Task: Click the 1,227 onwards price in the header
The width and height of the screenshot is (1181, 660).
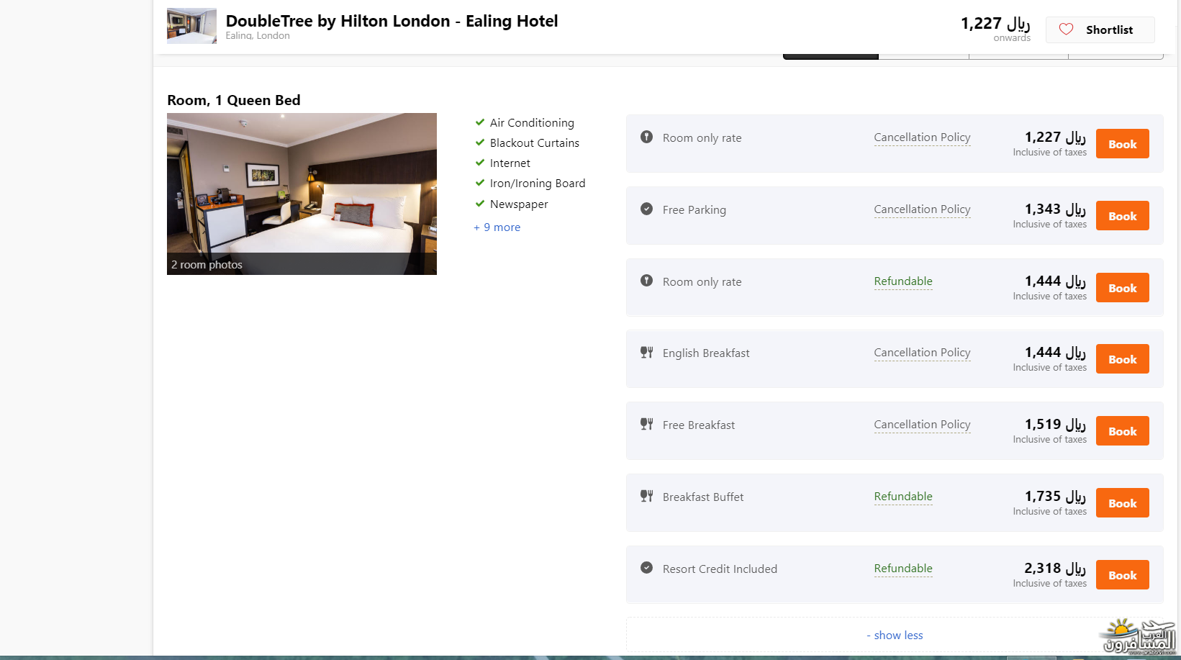Action: (995, 24)
